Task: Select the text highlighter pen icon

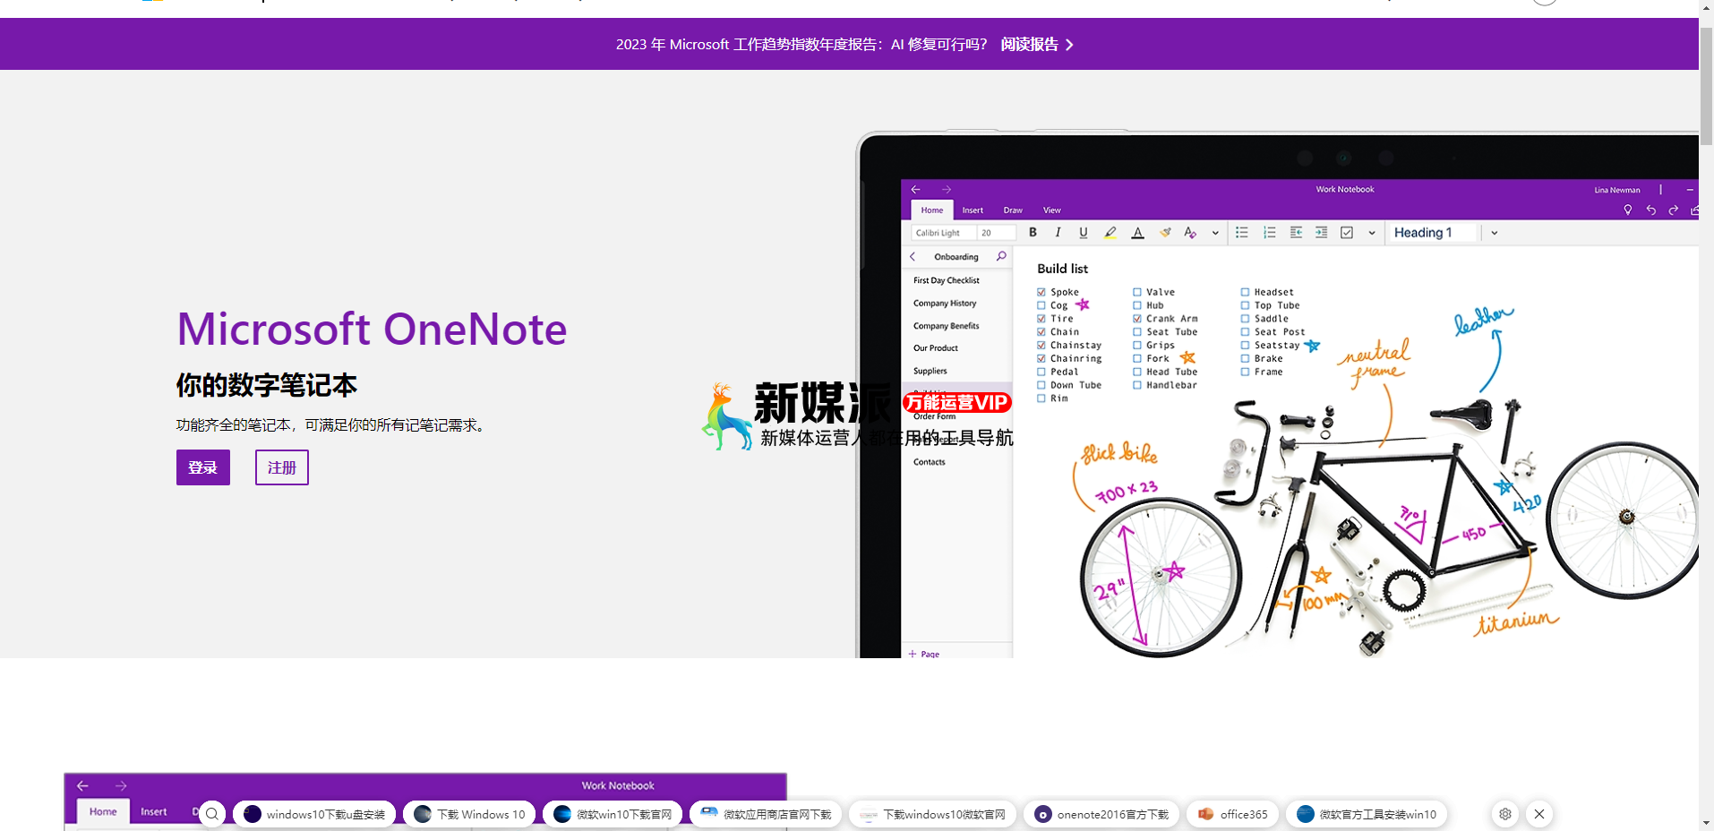Action: pos(1110,232)
